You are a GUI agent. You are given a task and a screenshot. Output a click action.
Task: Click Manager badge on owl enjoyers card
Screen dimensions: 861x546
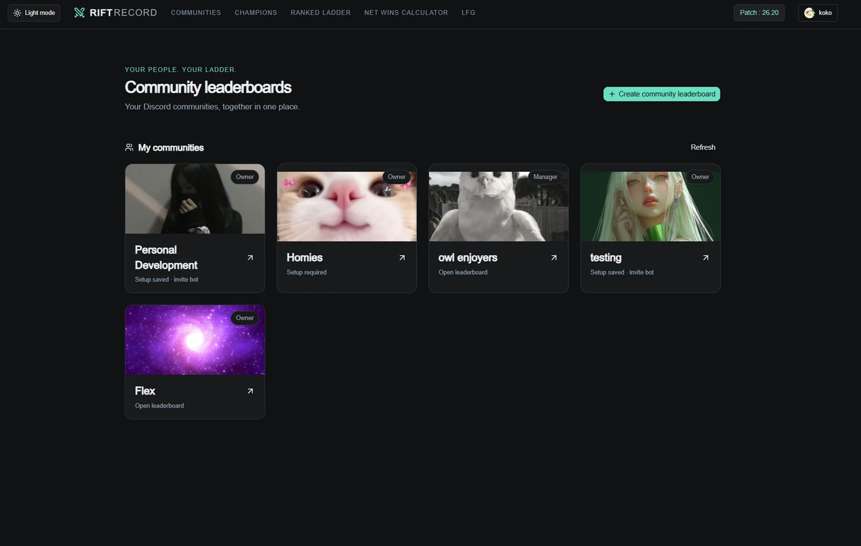545,177
